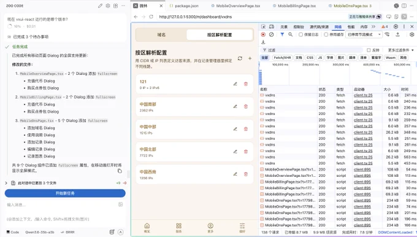Screen dimensions: 417x237
Task: Open the package.json editor tab
Action: pos(184,6)
